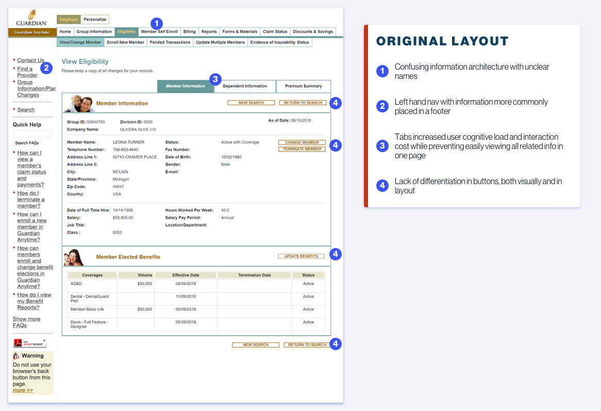Click the Dental - DentalGuard Pref row
Viewport: 601px width, 411px height.
point(196,299)
